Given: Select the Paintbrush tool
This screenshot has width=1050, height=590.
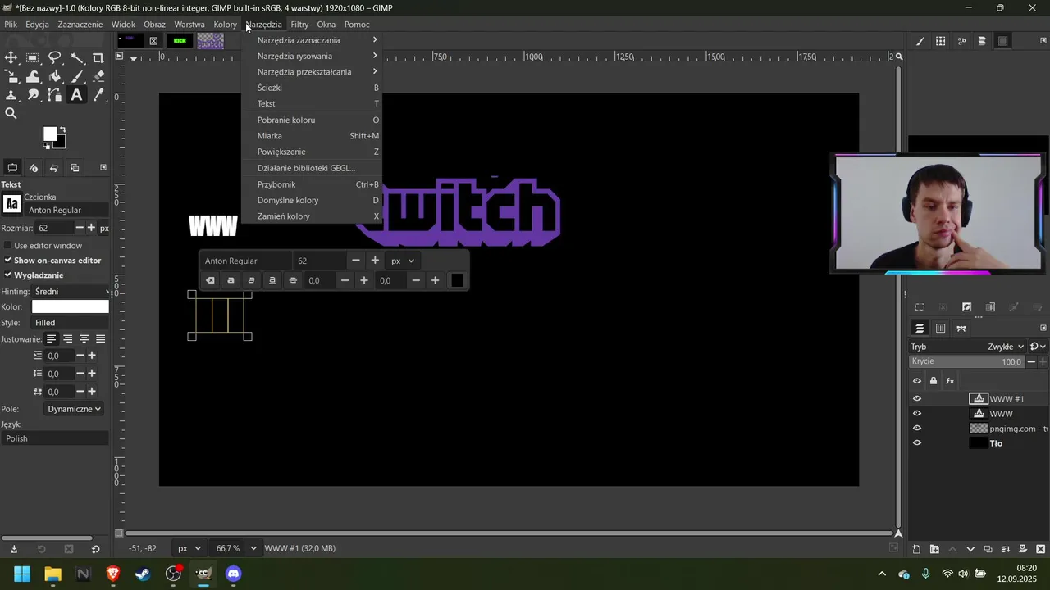Looking at the screenshot, I should click(77, 76).
